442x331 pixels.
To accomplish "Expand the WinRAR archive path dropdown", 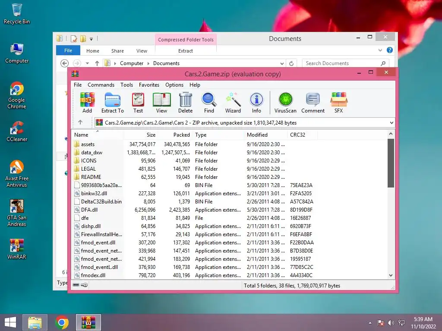I will [x=391, y=123].
